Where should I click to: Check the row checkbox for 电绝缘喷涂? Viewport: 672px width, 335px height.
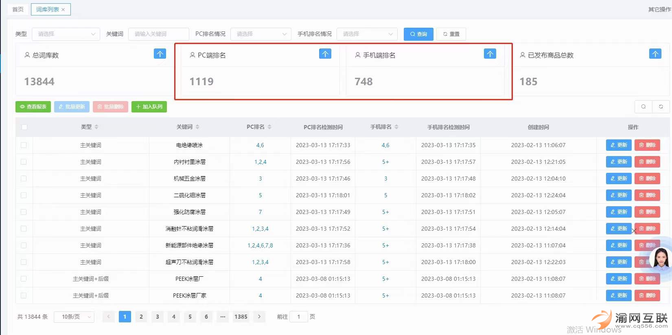(24, 145)
